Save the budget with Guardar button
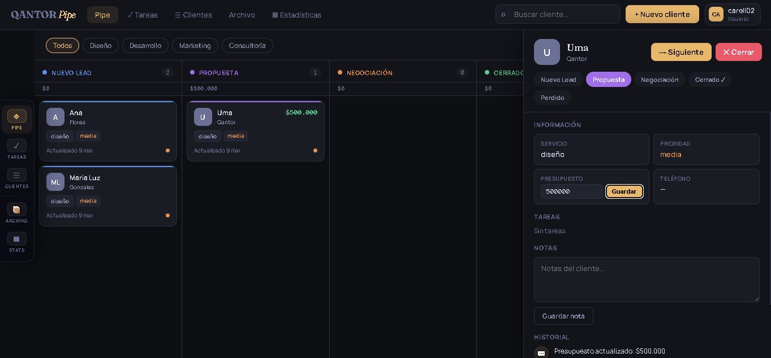 tap(624, 191)
